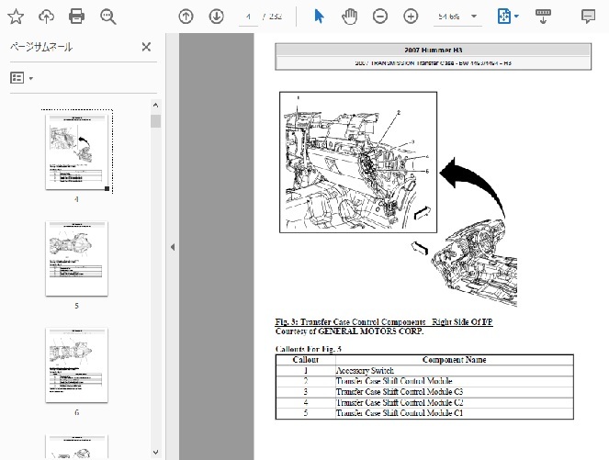Image resolution: width=609 pixels, height=460 pixels.
Task: Select page 6 thumbnail
Action: (76, 365)
